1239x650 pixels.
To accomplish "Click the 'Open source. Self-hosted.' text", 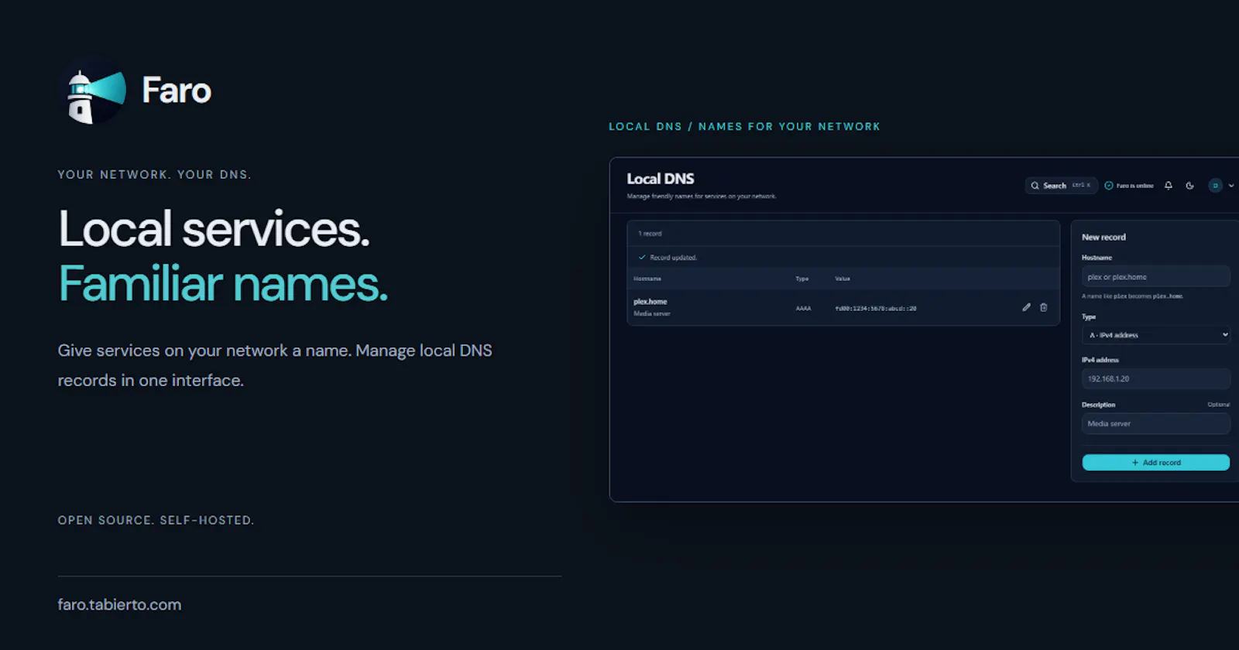I will coord(156,521).
